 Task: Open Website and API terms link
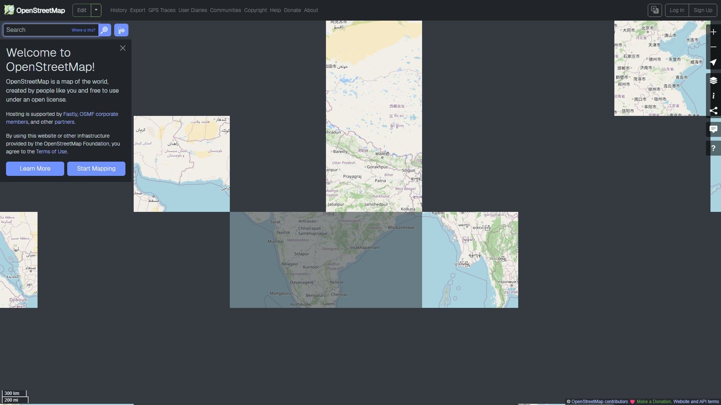(696, 402)
